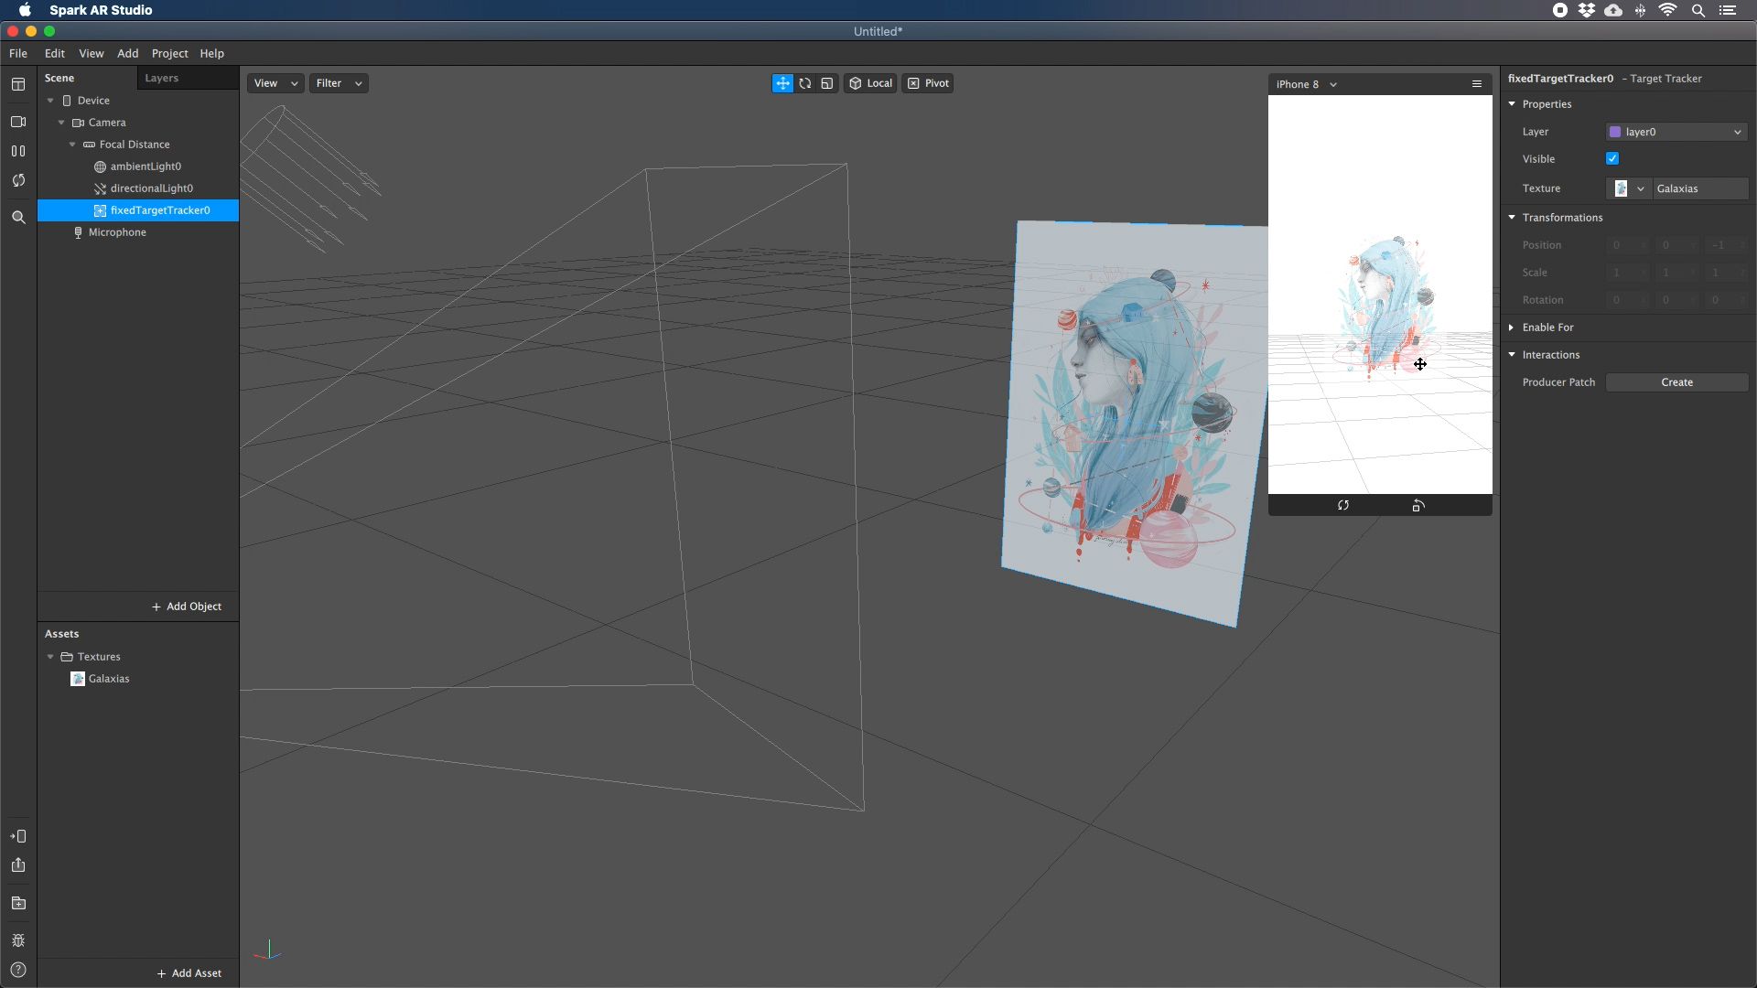Click the Create button for Producer Patch
This screenshot has width=1757, height=988.
coord(1677,381)
